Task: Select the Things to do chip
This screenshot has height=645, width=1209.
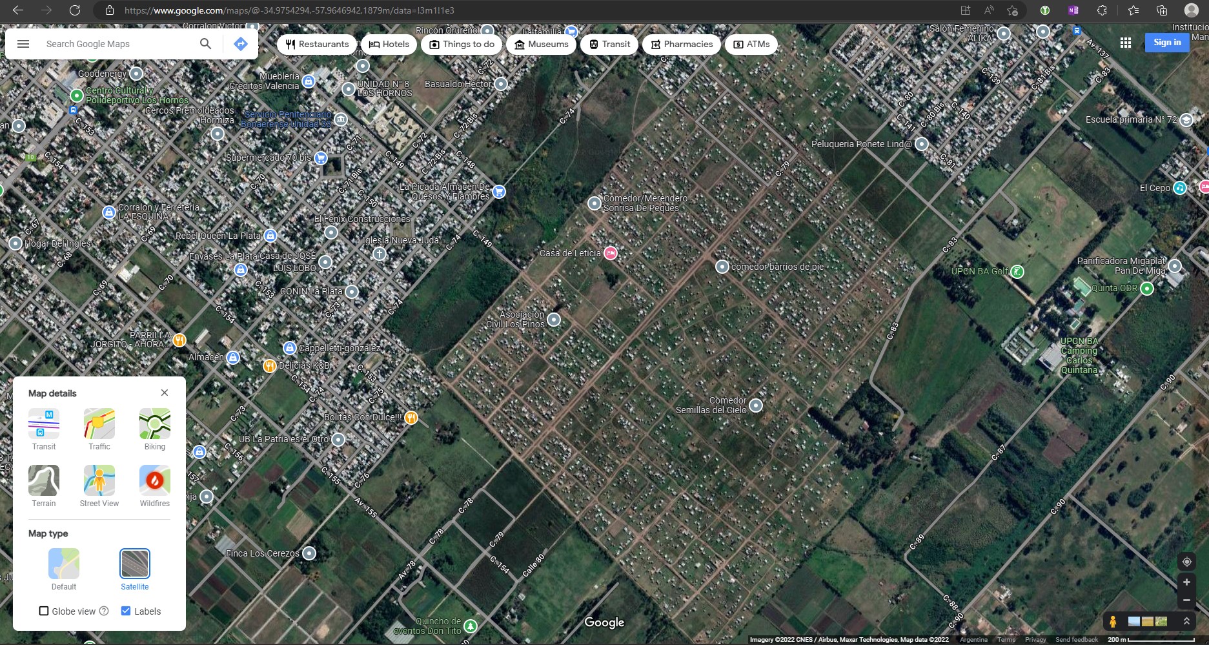Action: (462, 44)
